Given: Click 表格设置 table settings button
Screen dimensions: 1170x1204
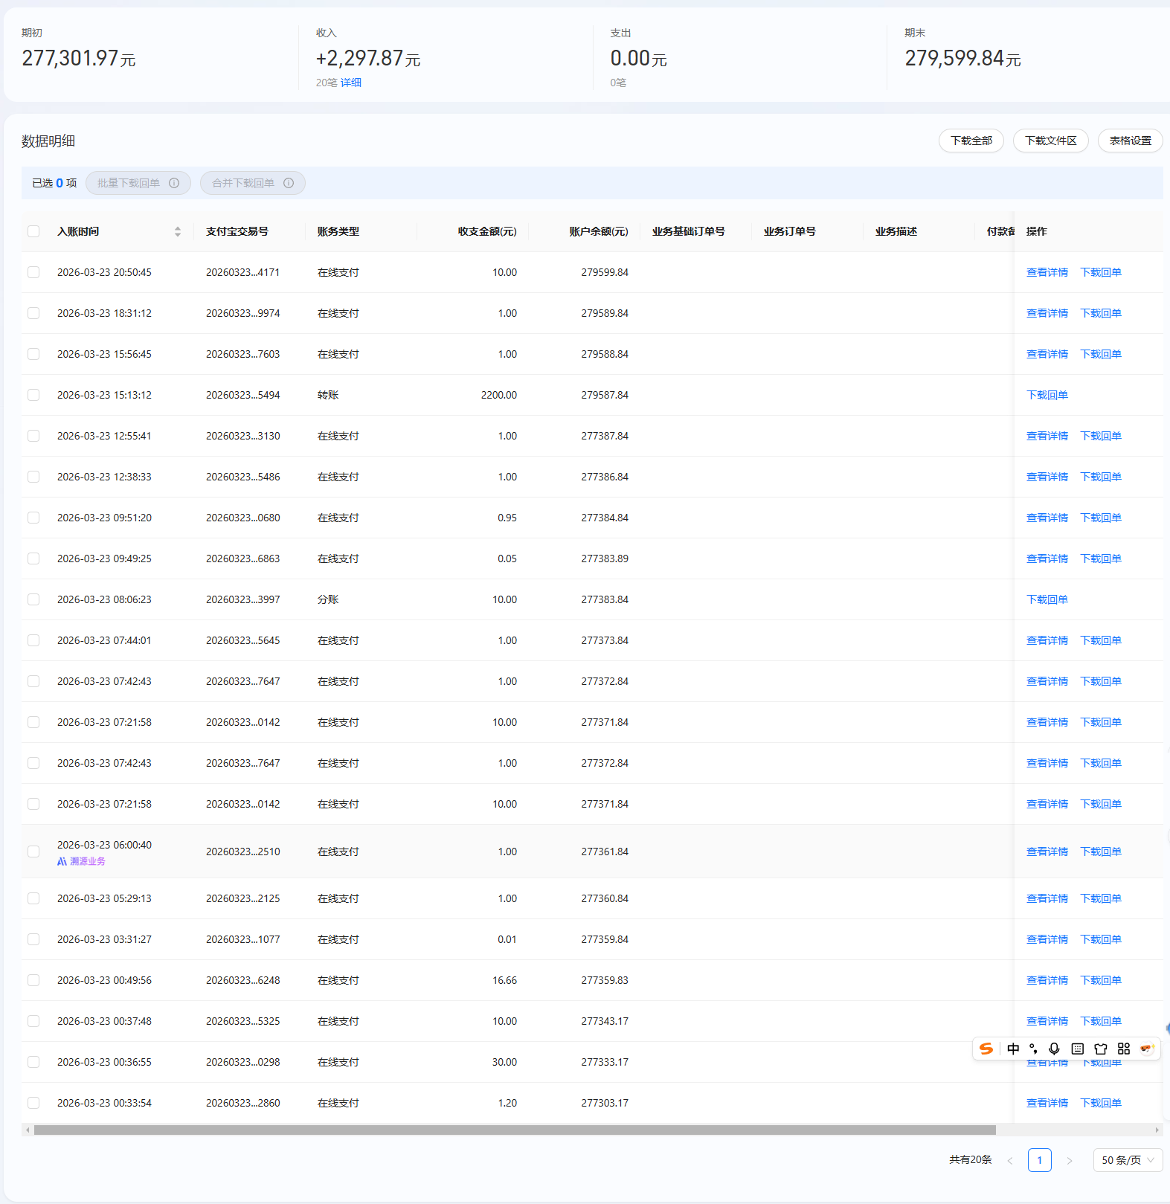Looking at the screenshot, I should click(1130, 141).
